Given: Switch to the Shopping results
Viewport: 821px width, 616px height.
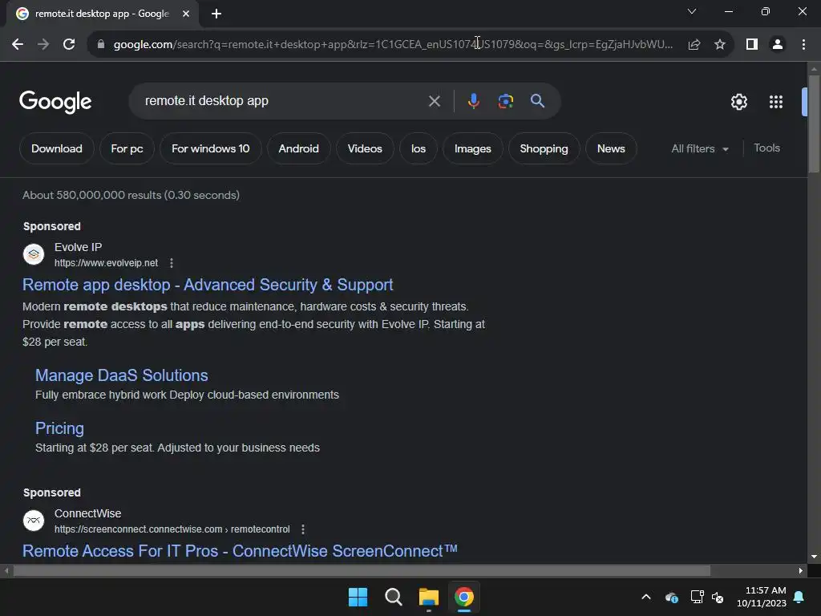Looking at the screenshot, I should coord(544,148).
